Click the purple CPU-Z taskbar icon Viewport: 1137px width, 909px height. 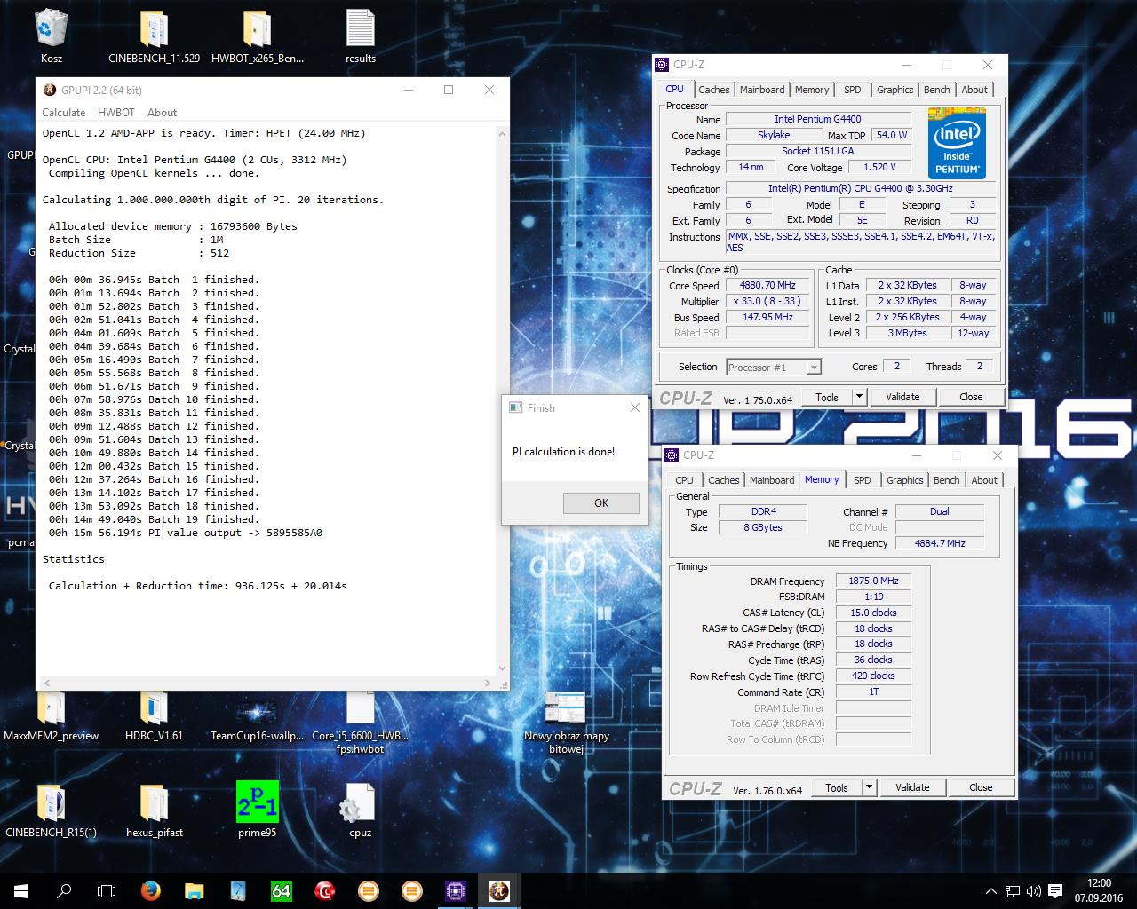pos(456,890)
